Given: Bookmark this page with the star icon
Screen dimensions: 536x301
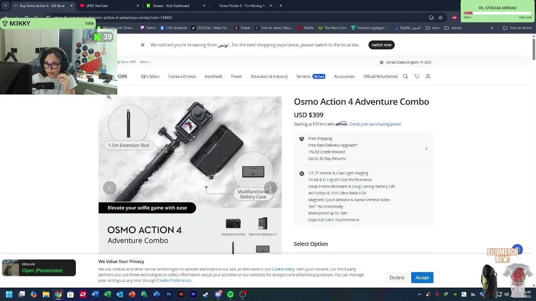Looking at the screenshot, I should click(x=441, y=18).
